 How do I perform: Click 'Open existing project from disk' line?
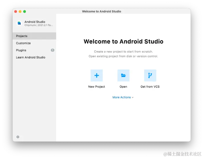[123, 56]
